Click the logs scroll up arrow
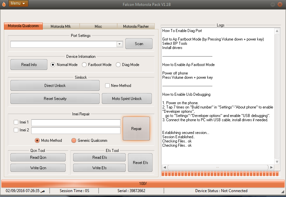 click(x=277, y=31)
